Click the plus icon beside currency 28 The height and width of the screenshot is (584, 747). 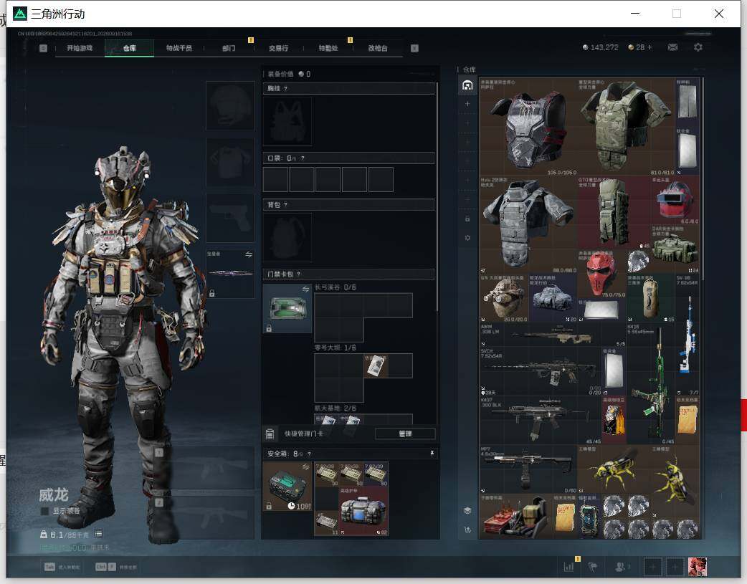click(x=650, y=47)
